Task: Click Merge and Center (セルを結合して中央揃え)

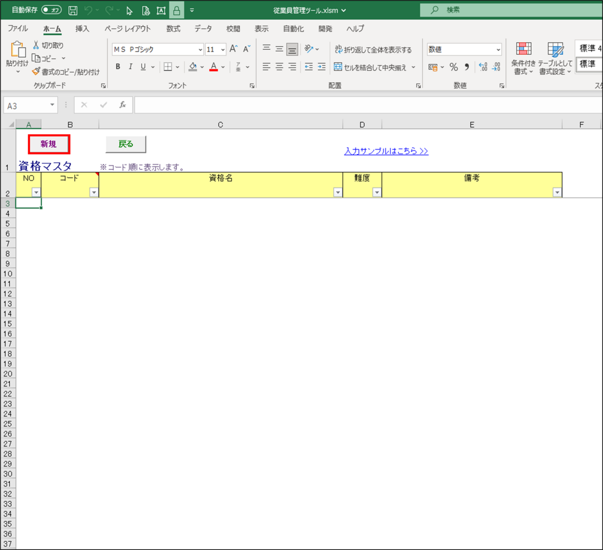Action: (370, 67)
